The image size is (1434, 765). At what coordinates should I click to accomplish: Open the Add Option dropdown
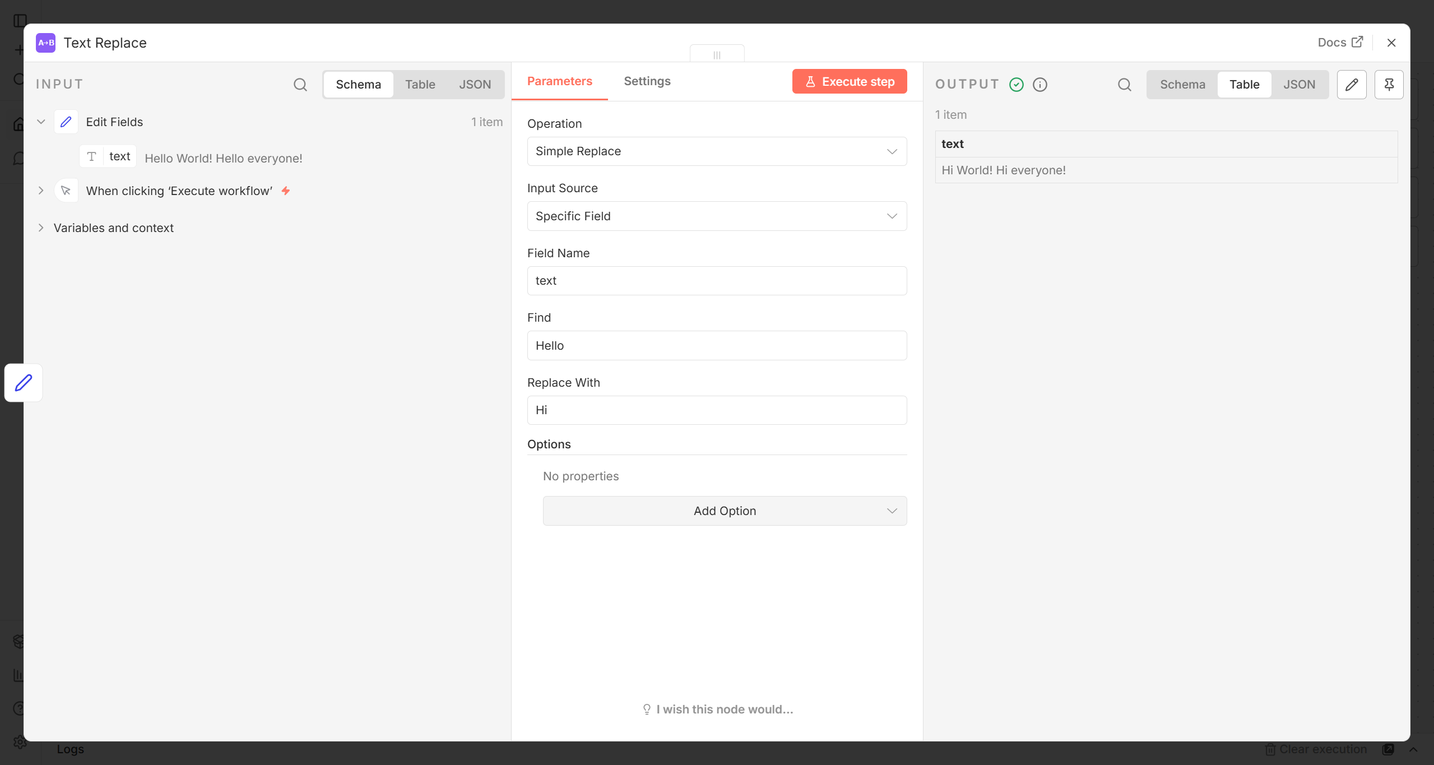tap(725, 511)
